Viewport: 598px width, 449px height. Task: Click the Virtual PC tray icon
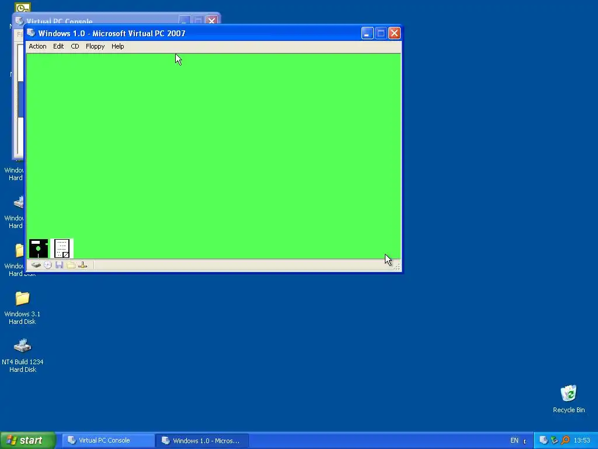coord(544,440)
